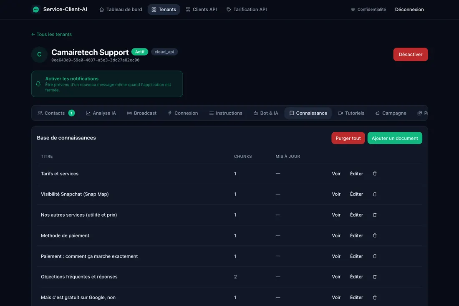Select the Instructions tab
This screenshot has width=459, height=306.
coord(225,113)
